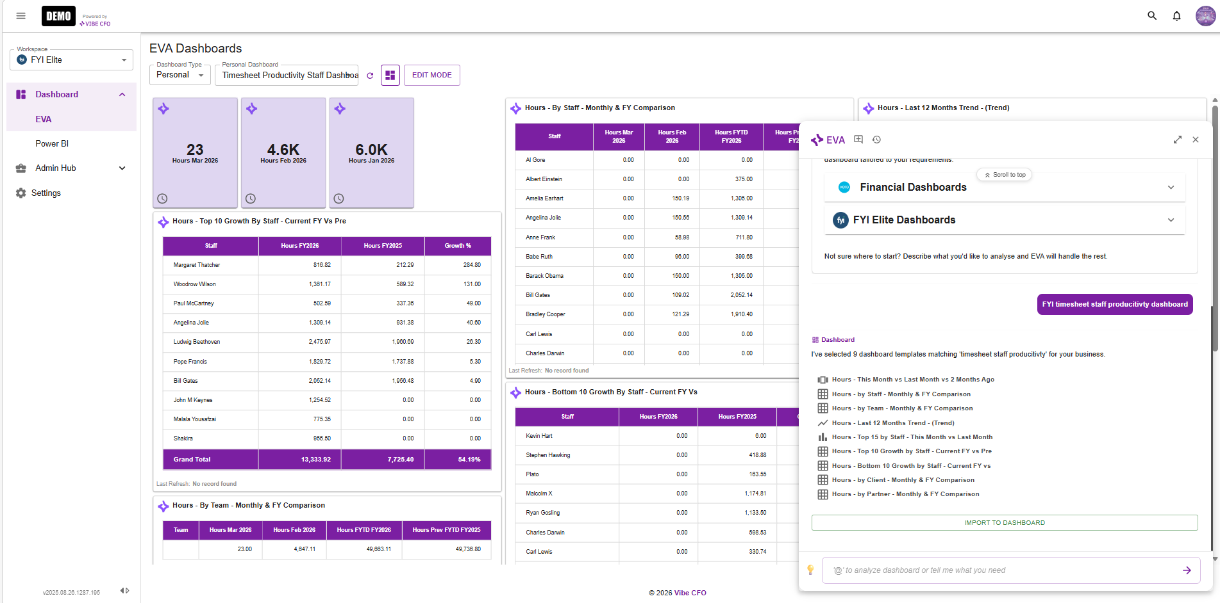Open the Dashboard Type dropdown set to Personal

tap(180, 74)
